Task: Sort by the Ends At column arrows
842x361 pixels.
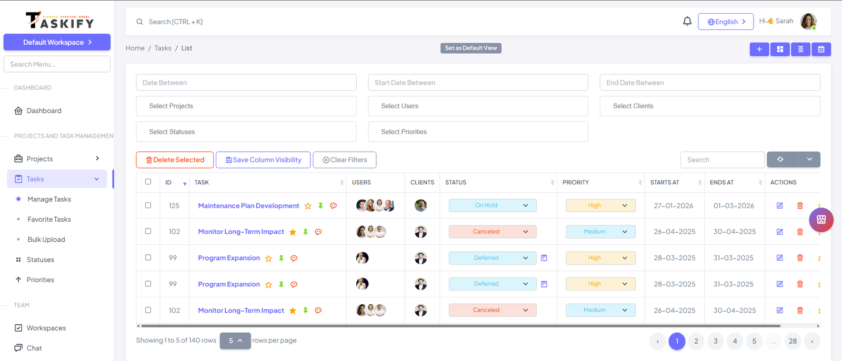Action: tap(760, 182)
